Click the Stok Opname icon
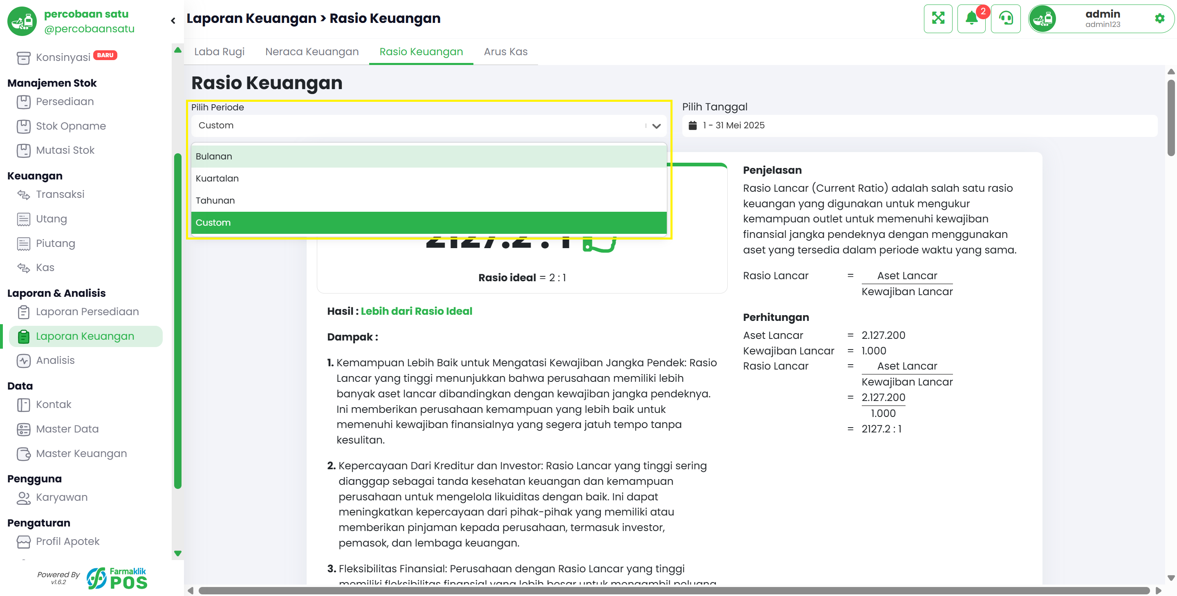The height and width of the screenshot is (596, 1177). tap(23, 126)
